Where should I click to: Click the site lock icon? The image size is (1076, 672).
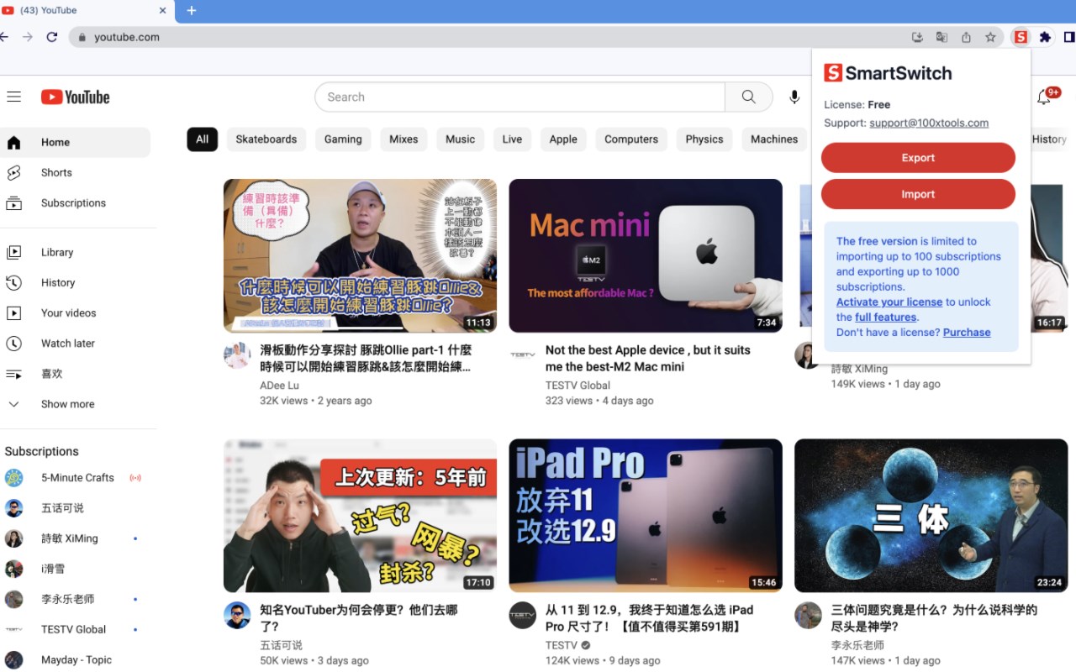tap(82, 37)
